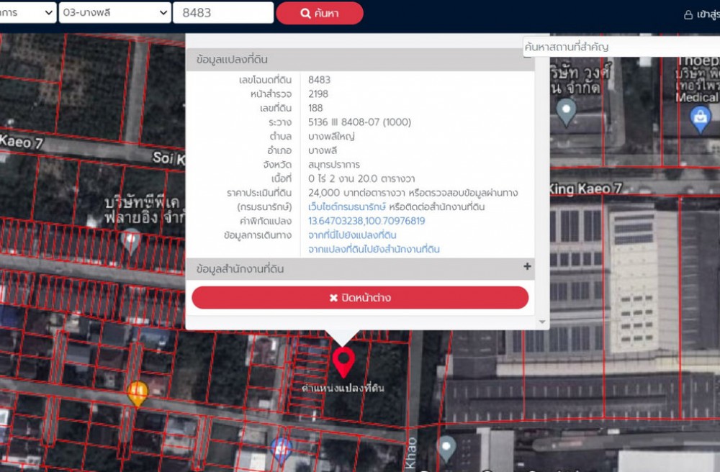This screenshot has height=472, width=720.
Task: Click the parcel coordinates link 13.64703238,100.70976819
Action: coord(366,221)
